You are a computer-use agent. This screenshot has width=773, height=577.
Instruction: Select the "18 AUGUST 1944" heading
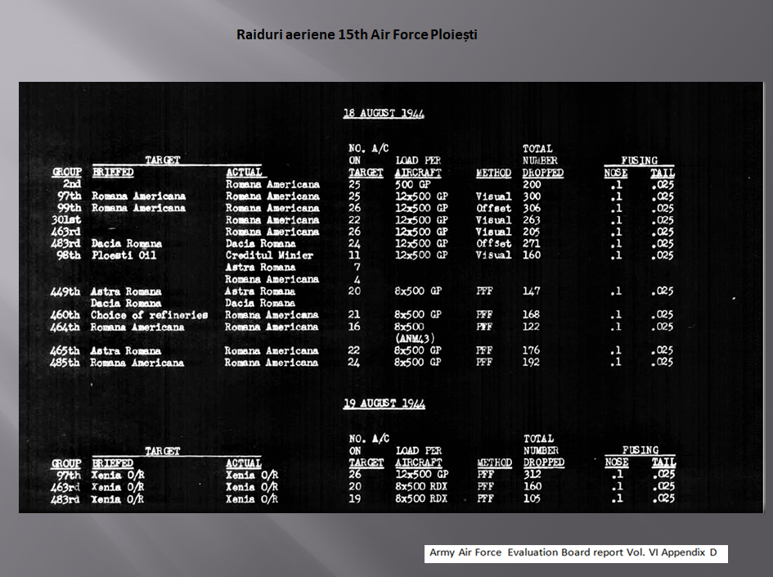coord(384,113)
